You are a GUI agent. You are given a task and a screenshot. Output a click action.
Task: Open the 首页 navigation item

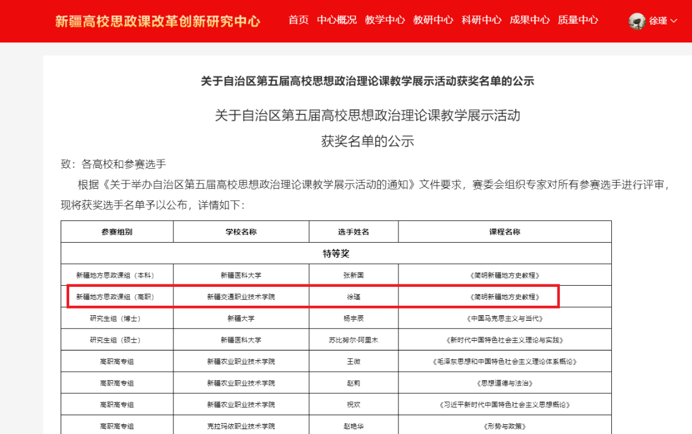point(298,20)
